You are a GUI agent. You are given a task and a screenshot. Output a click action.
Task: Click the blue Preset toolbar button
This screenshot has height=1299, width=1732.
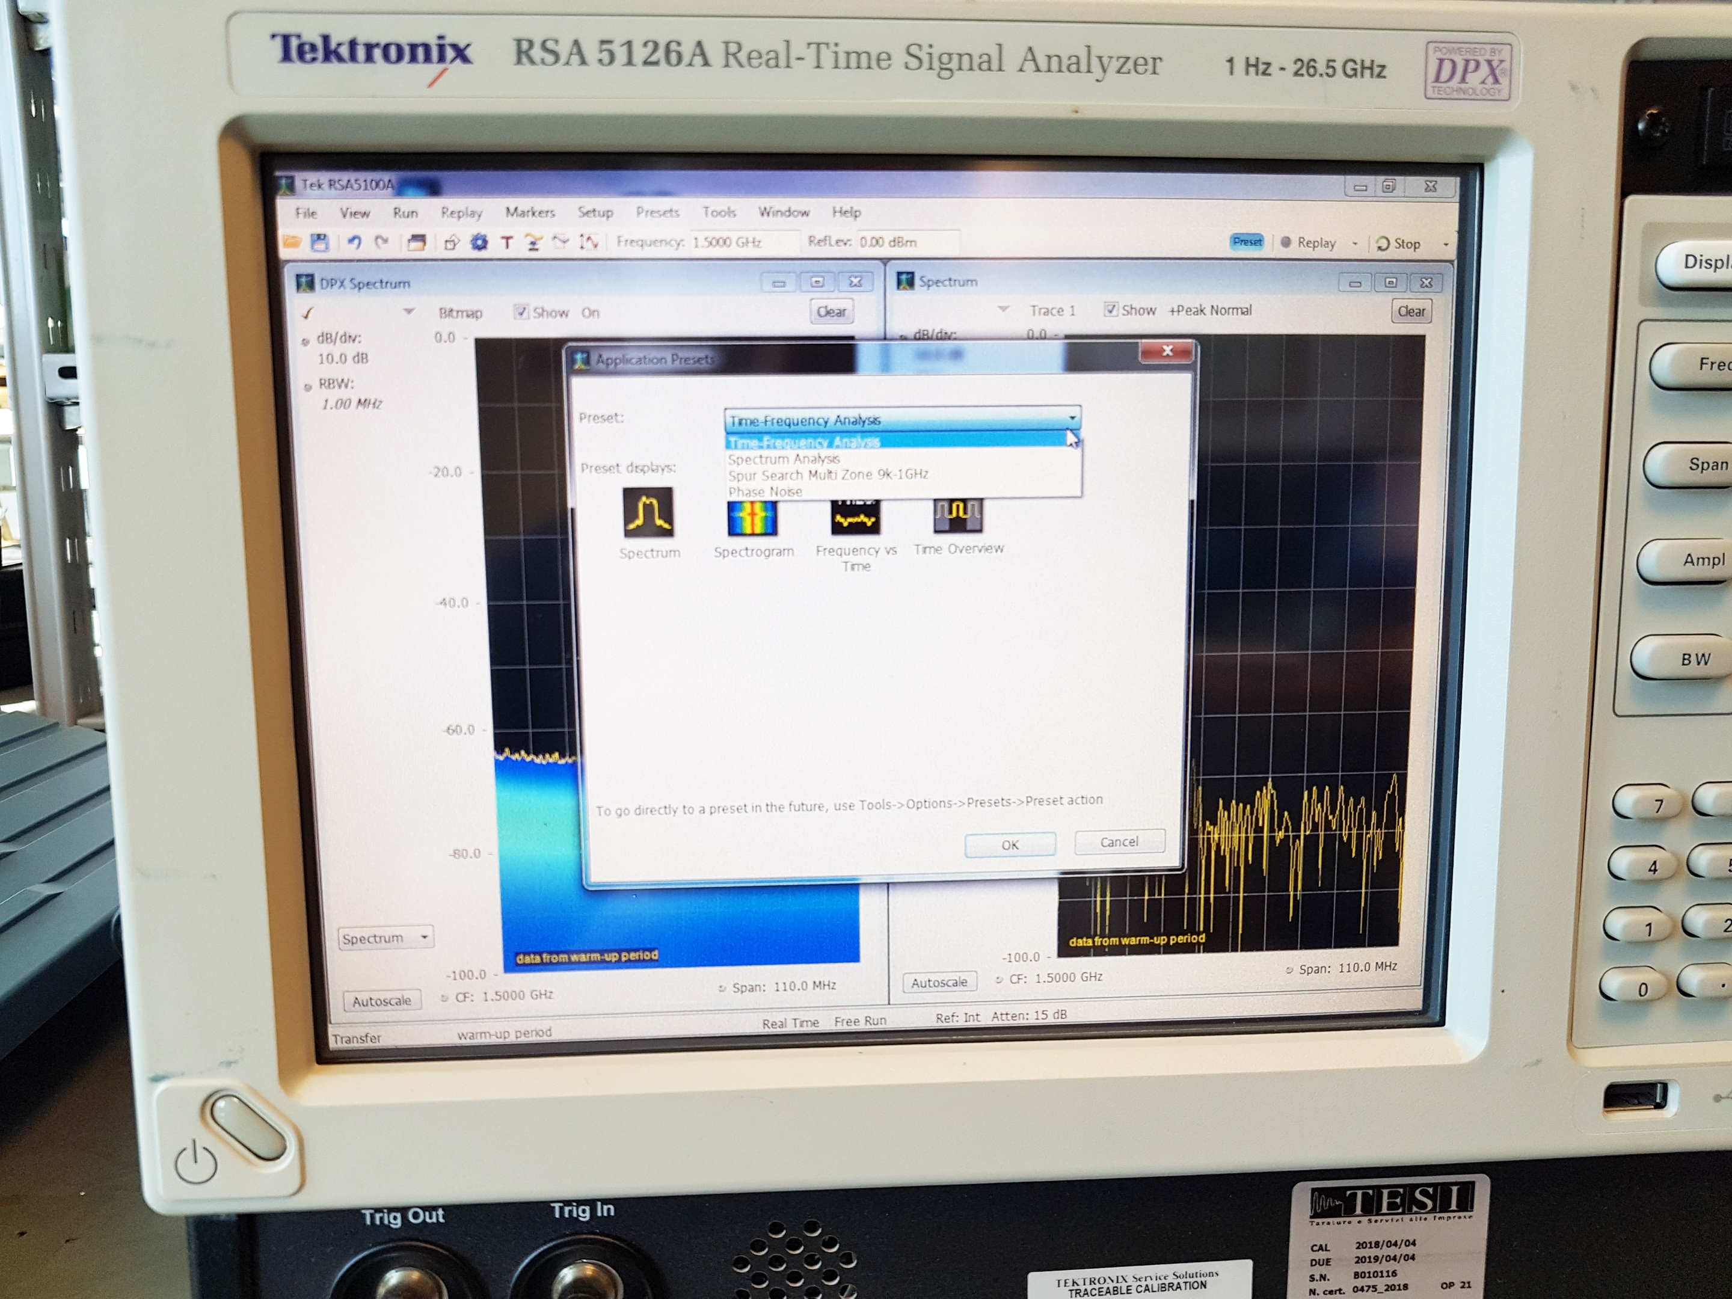[x=1247, y=242]
